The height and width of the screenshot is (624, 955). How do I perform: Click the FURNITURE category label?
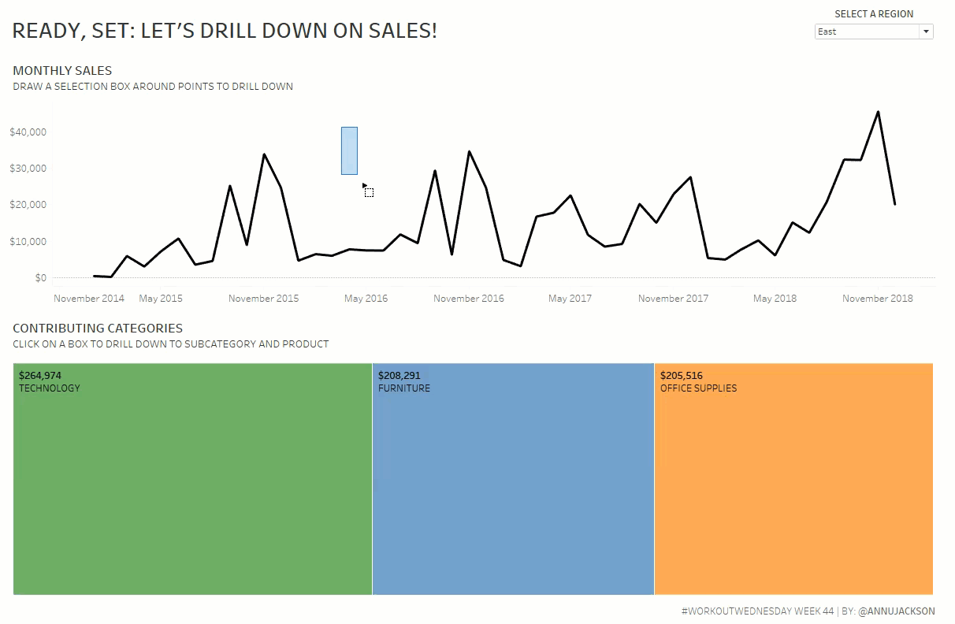pos(404,388)
